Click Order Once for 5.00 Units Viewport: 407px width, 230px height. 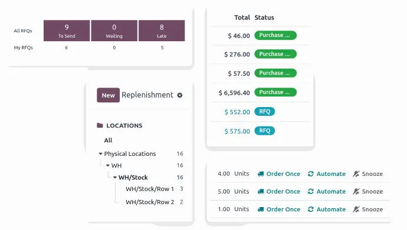pyautogui.click(x=283, y=191)
